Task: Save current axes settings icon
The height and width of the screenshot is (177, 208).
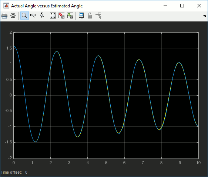Action: (61, 16)
